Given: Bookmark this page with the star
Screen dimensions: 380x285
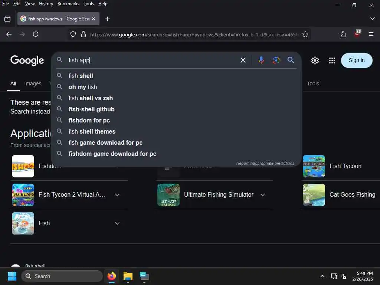Looking at the screenshot, I should tap(305, 34).
